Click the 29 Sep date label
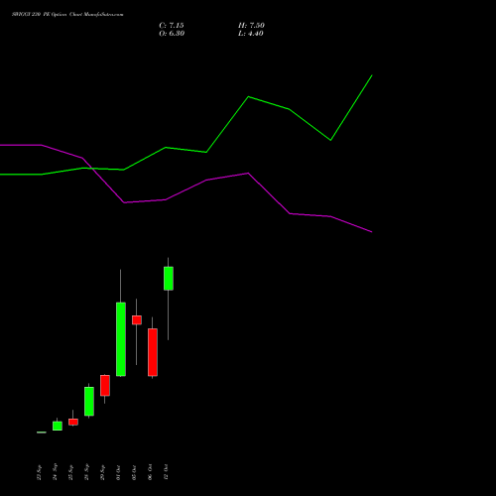This screenshot has width=496, height=496. 102,472
